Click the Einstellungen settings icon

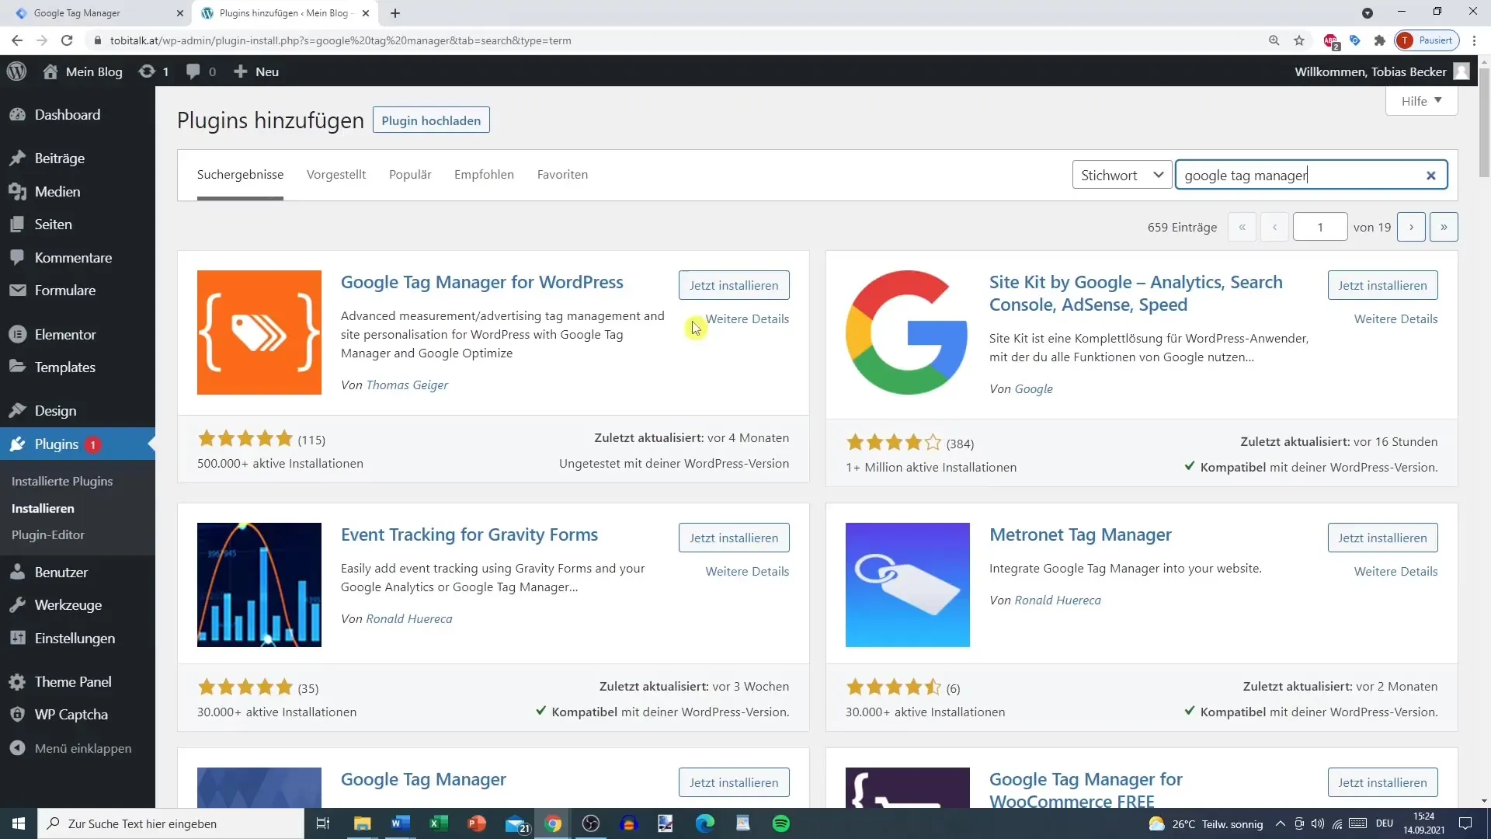(x=17, y=639)
